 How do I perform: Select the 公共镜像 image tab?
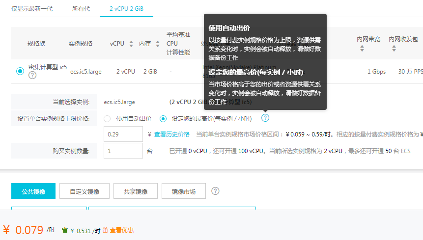(x=33, y=191)
